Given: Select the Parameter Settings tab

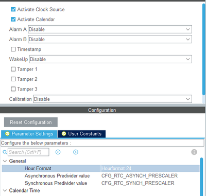Looking at the screenshot, I should [29, 134].
